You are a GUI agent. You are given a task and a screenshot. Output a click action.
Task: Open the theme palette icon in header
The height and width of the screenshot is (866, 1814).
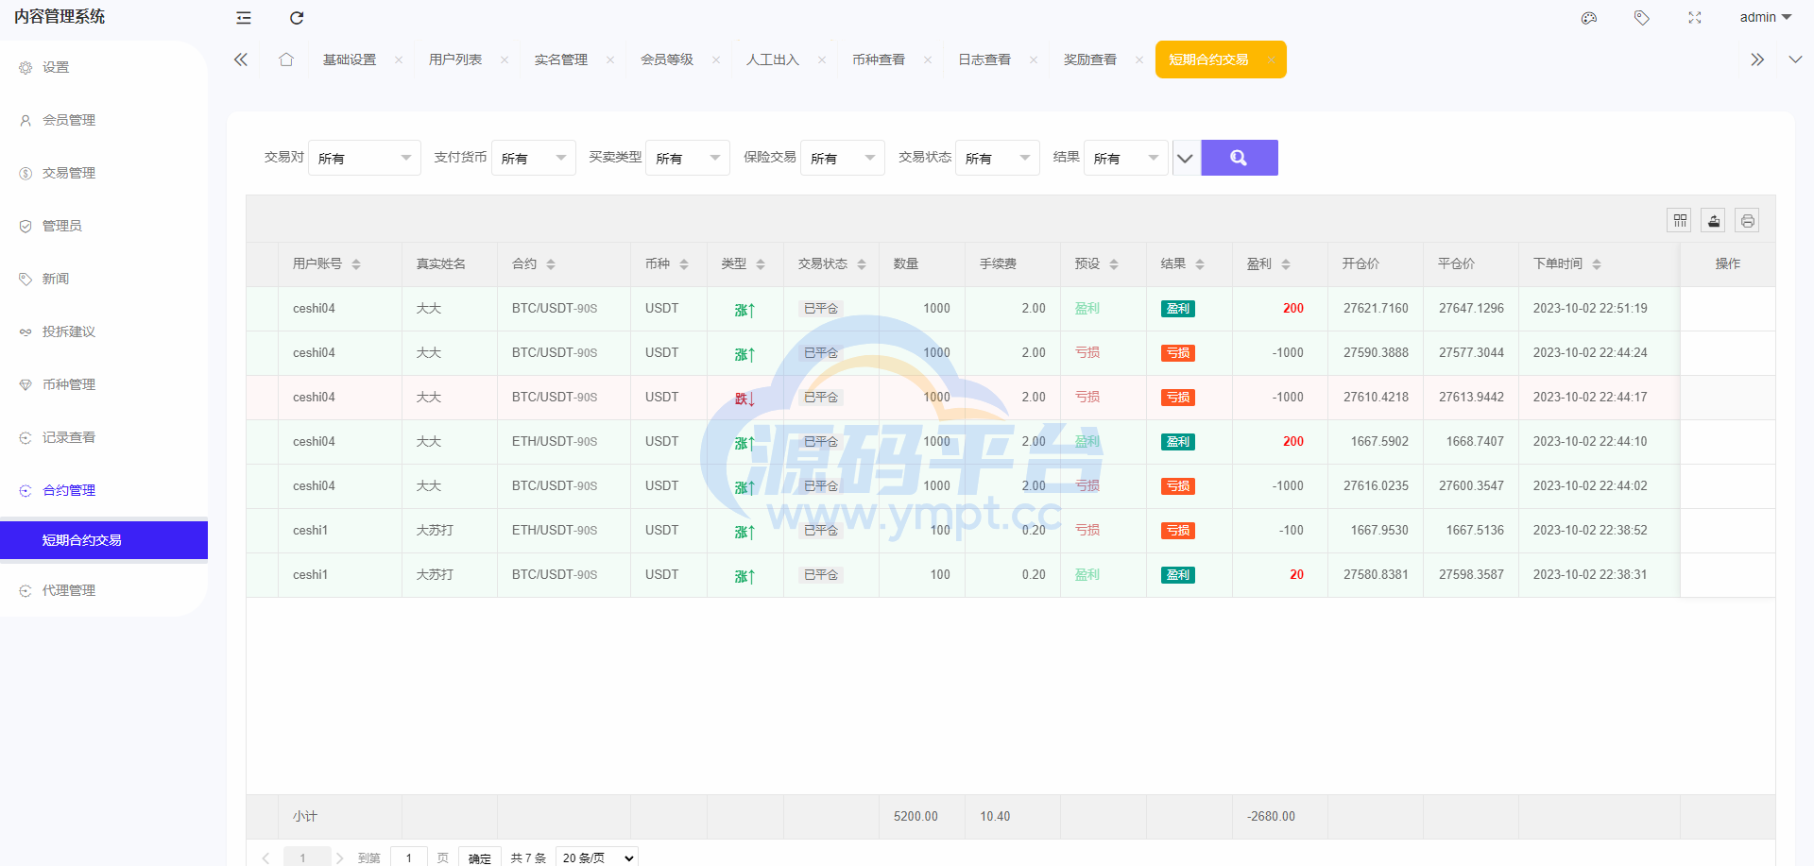[1589, 18]
